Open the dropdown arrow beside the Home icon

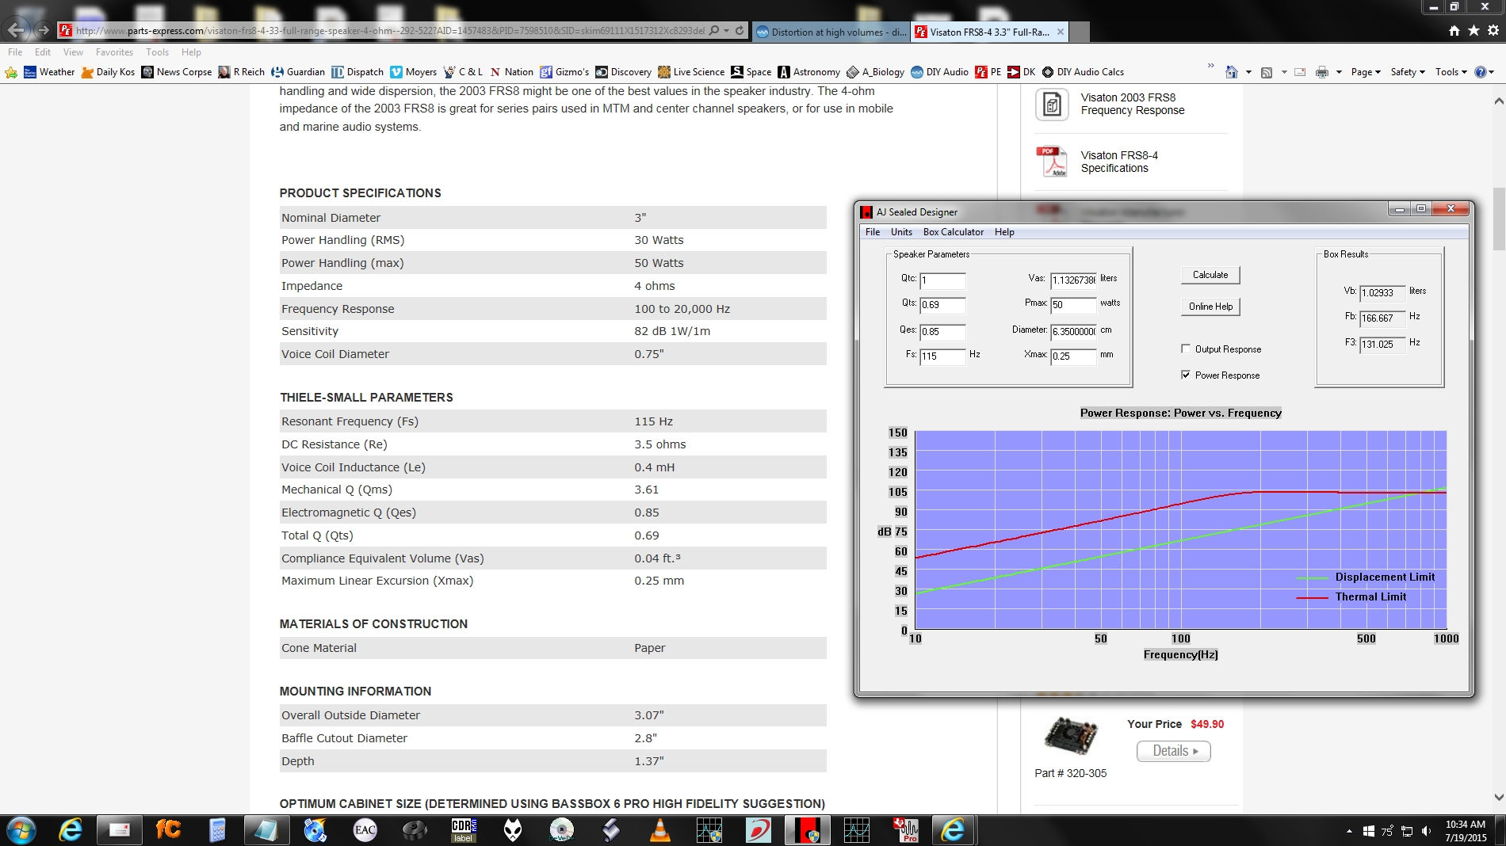pos(1248,72)
